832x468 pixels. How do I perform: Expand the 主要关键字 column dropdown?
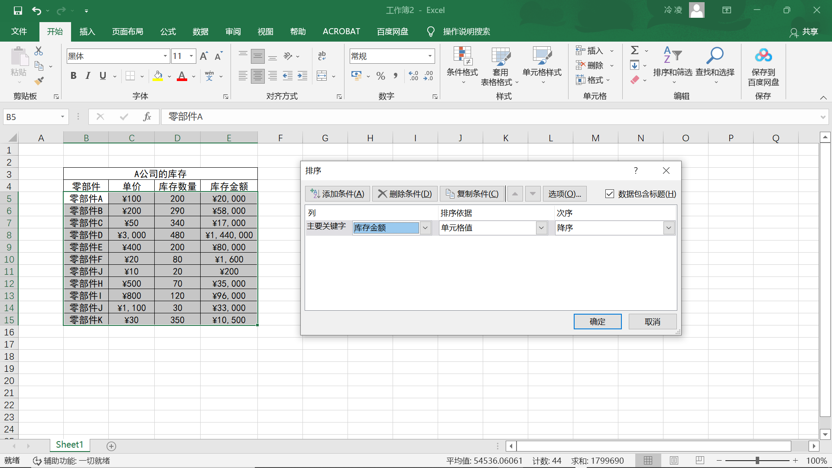click(425, 227)
